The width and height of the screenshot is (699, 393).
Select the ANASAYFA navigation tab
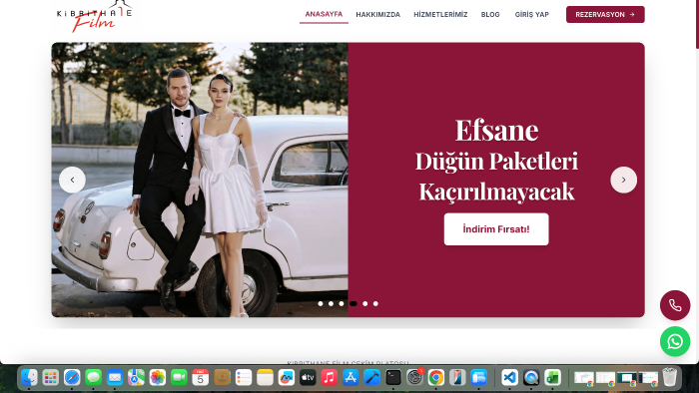point(324,14)
